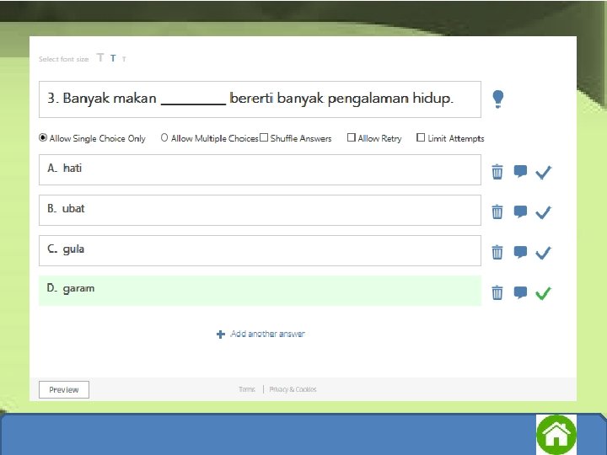607x455 pixels.
Task: Edit answer field B 'ubat'
Action: [x=260, y=210]
